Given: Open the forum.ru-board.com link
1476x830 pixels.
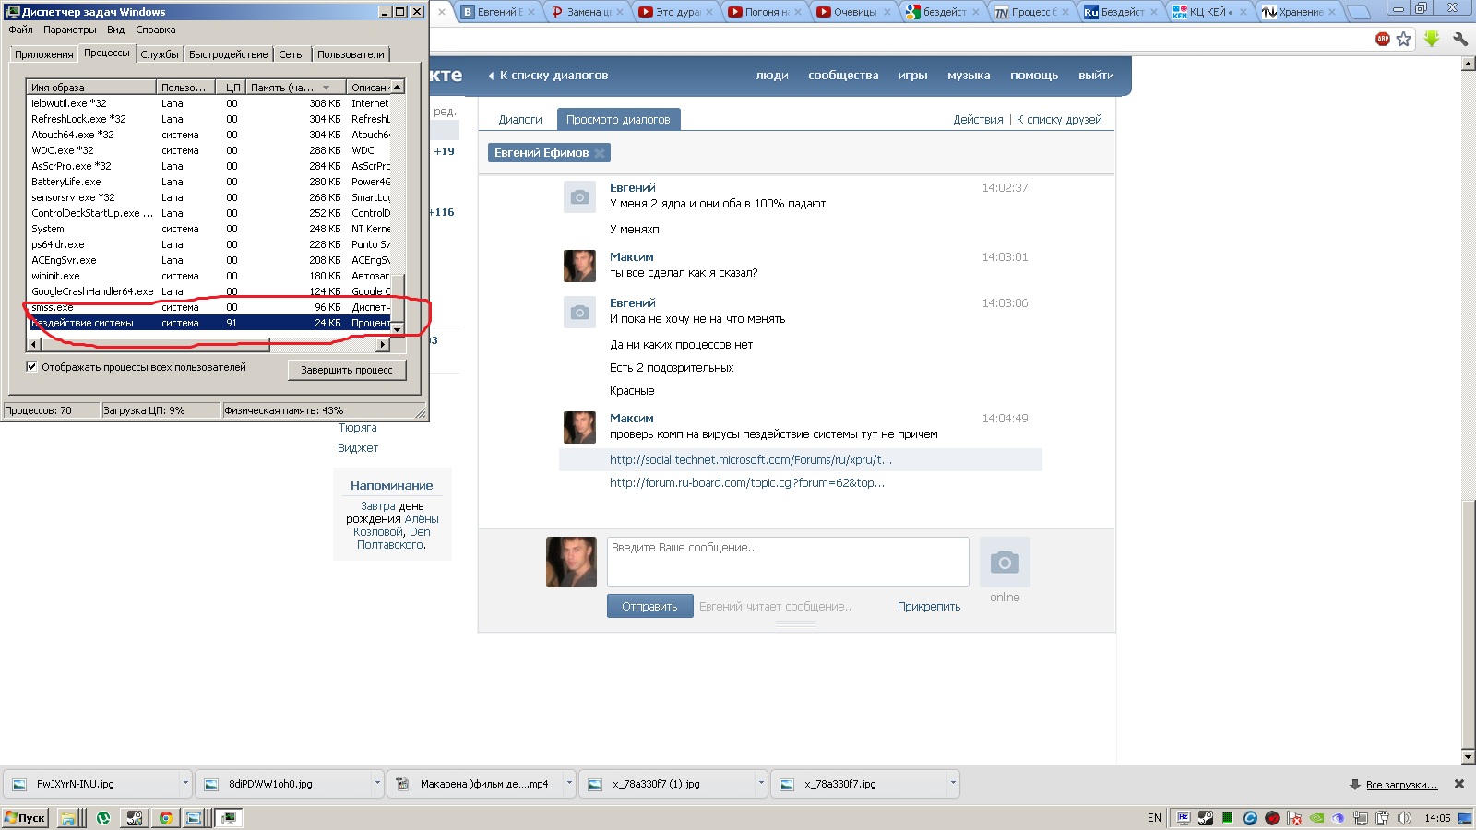Looking at the screenshot, I should [747, 482].
